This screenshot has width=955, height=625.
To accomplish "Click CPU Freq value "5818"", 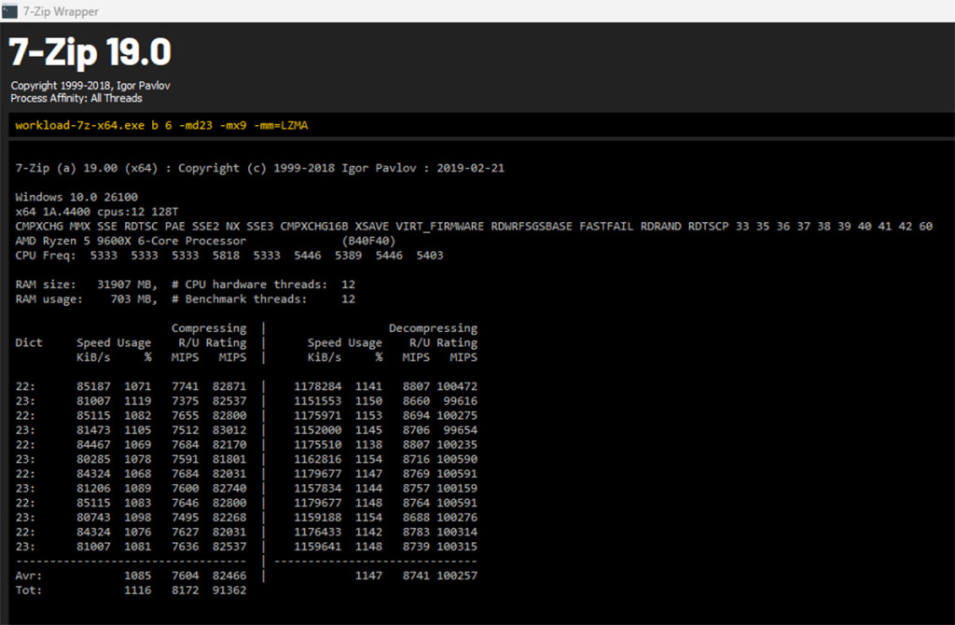I will click(x=226, y=256).
